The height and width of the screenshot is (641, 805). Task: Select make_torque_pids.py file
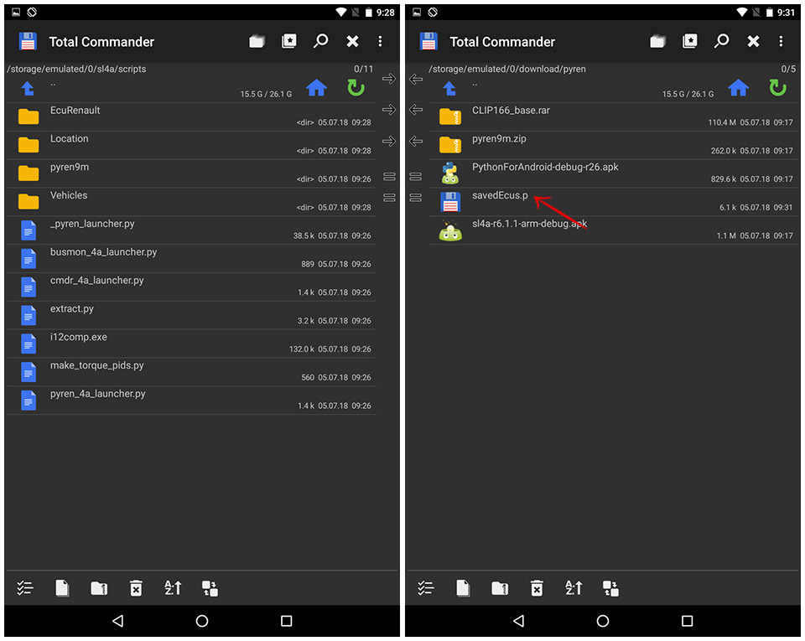[191, 371]
